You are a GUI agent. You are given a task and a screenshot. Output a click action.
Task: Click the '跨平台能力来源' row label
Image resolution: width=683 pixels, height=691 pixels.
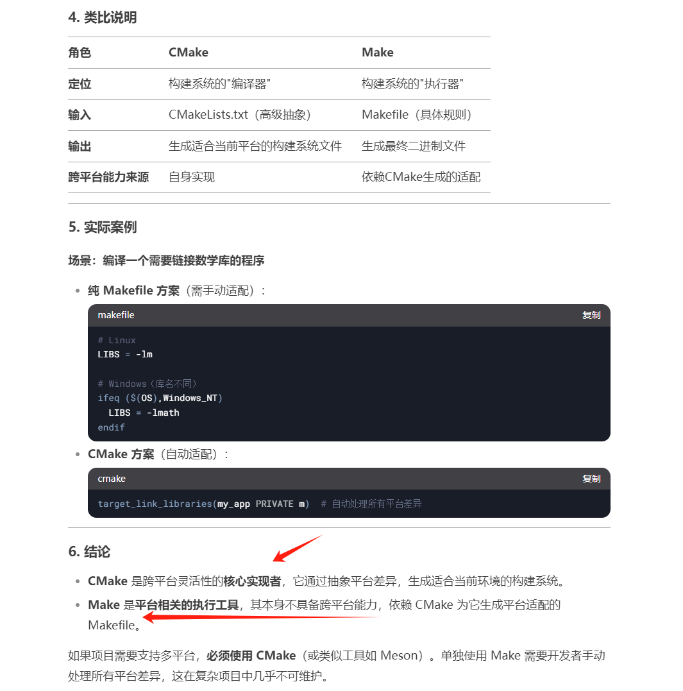pos(108,177)
